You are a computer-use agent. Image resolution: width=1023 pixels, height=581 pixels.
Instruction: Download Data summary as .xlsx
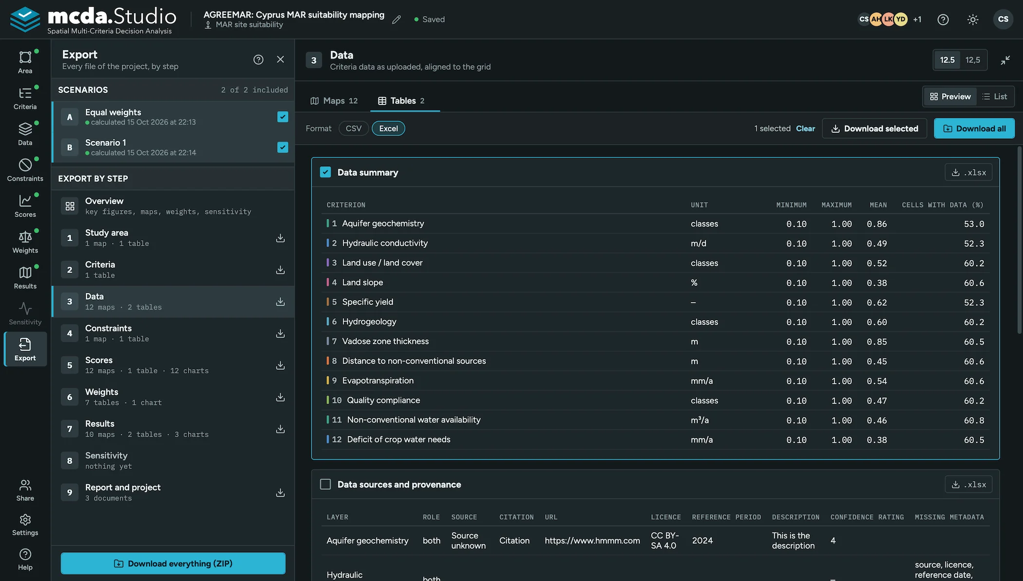[x=968, y=172]
